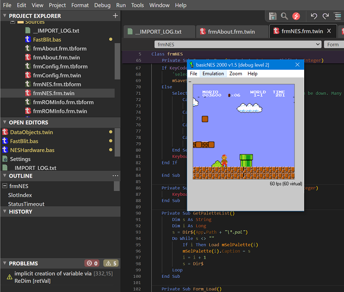Click the Undo arrow icon
The width and height of the screenshot is (344, 292).
point(314,16)
